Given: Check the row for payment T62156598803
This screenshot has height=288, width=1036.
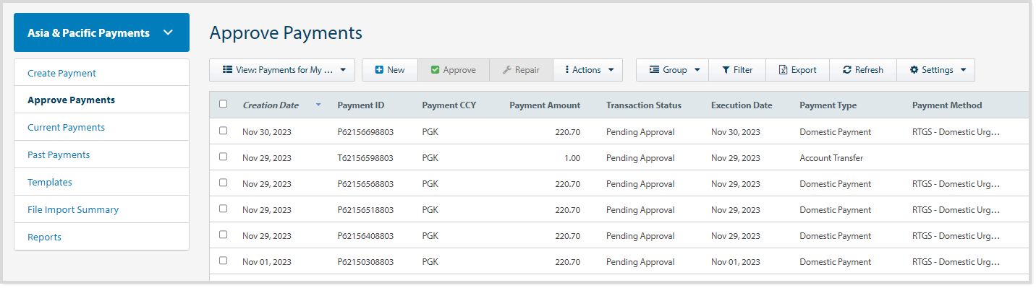Looking at the screenshot, I should click(223, 157).
